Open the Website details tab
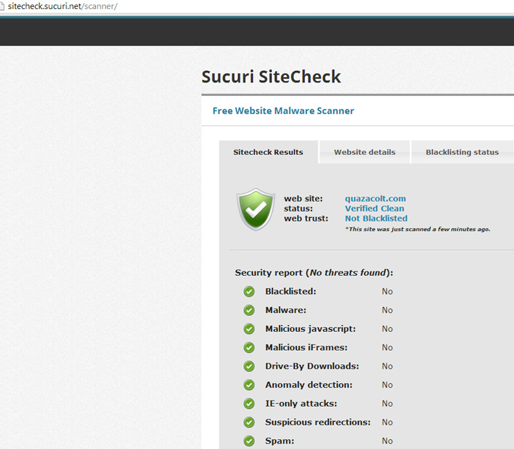Image resolution: width=514 pixels, height=449 pixels. (364, 152)
